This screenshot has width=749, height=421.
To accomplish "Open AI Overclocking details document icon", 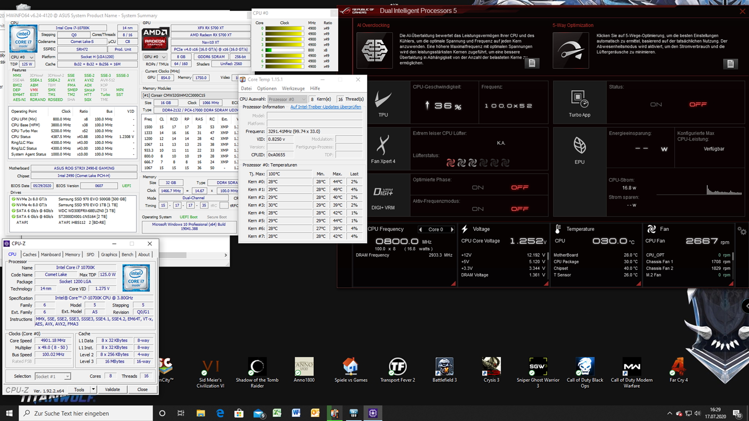I will pyautogui.click(x=532, y=63).
